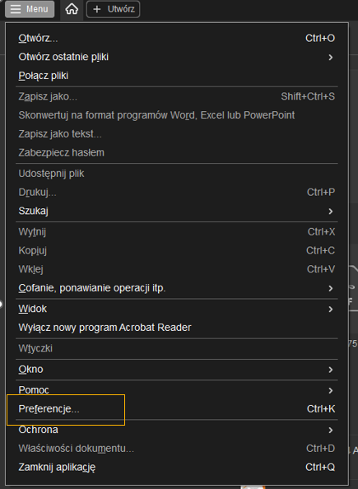This screenshot has width=358, height=489.
Task: Select Udostępnij plik entry
Action: pyautogui.click(x=177, y=174)
